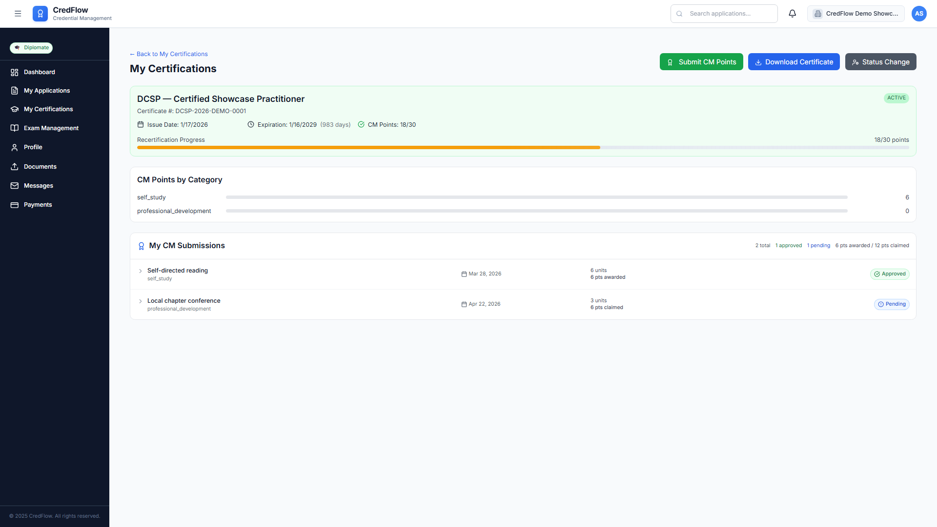Image resolution: width=937 pixels, height=527 pixels.
Task: Click the search magnifier icon
Action: pos(679,14)
